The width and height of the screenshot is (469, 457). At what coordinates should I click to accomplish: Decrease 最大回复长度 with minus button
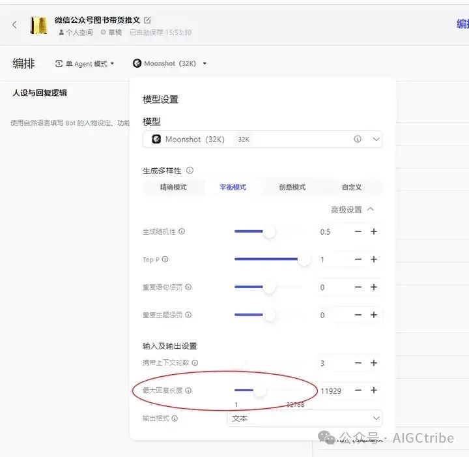pos(358,391)
